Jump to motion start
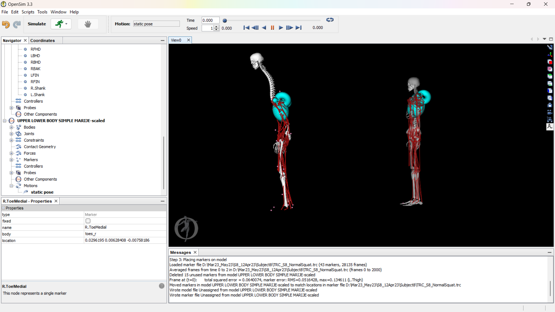Viewport: 555px width, 312px height. (246, 28)
